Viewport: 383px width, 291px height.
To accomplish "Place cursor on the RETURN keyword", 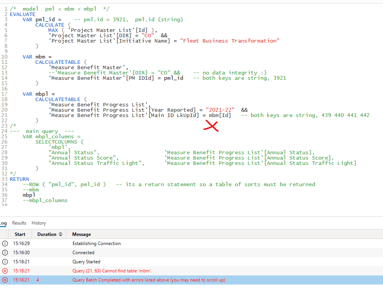I will (x=19, y=179).
